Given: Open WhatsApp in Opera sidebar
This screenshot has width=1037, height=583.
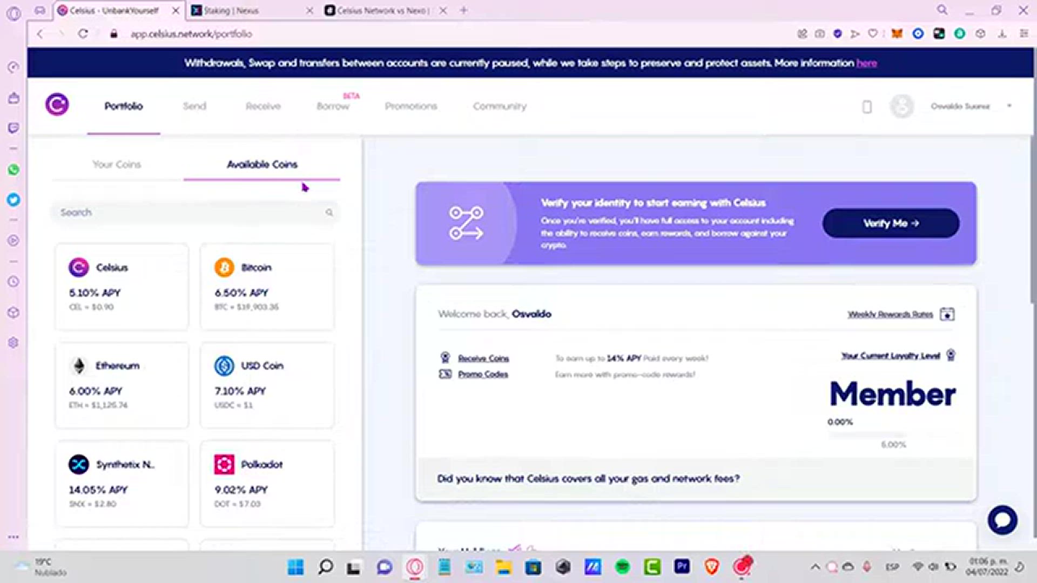Looking at the screenshot, I should (x=14, y=170).
